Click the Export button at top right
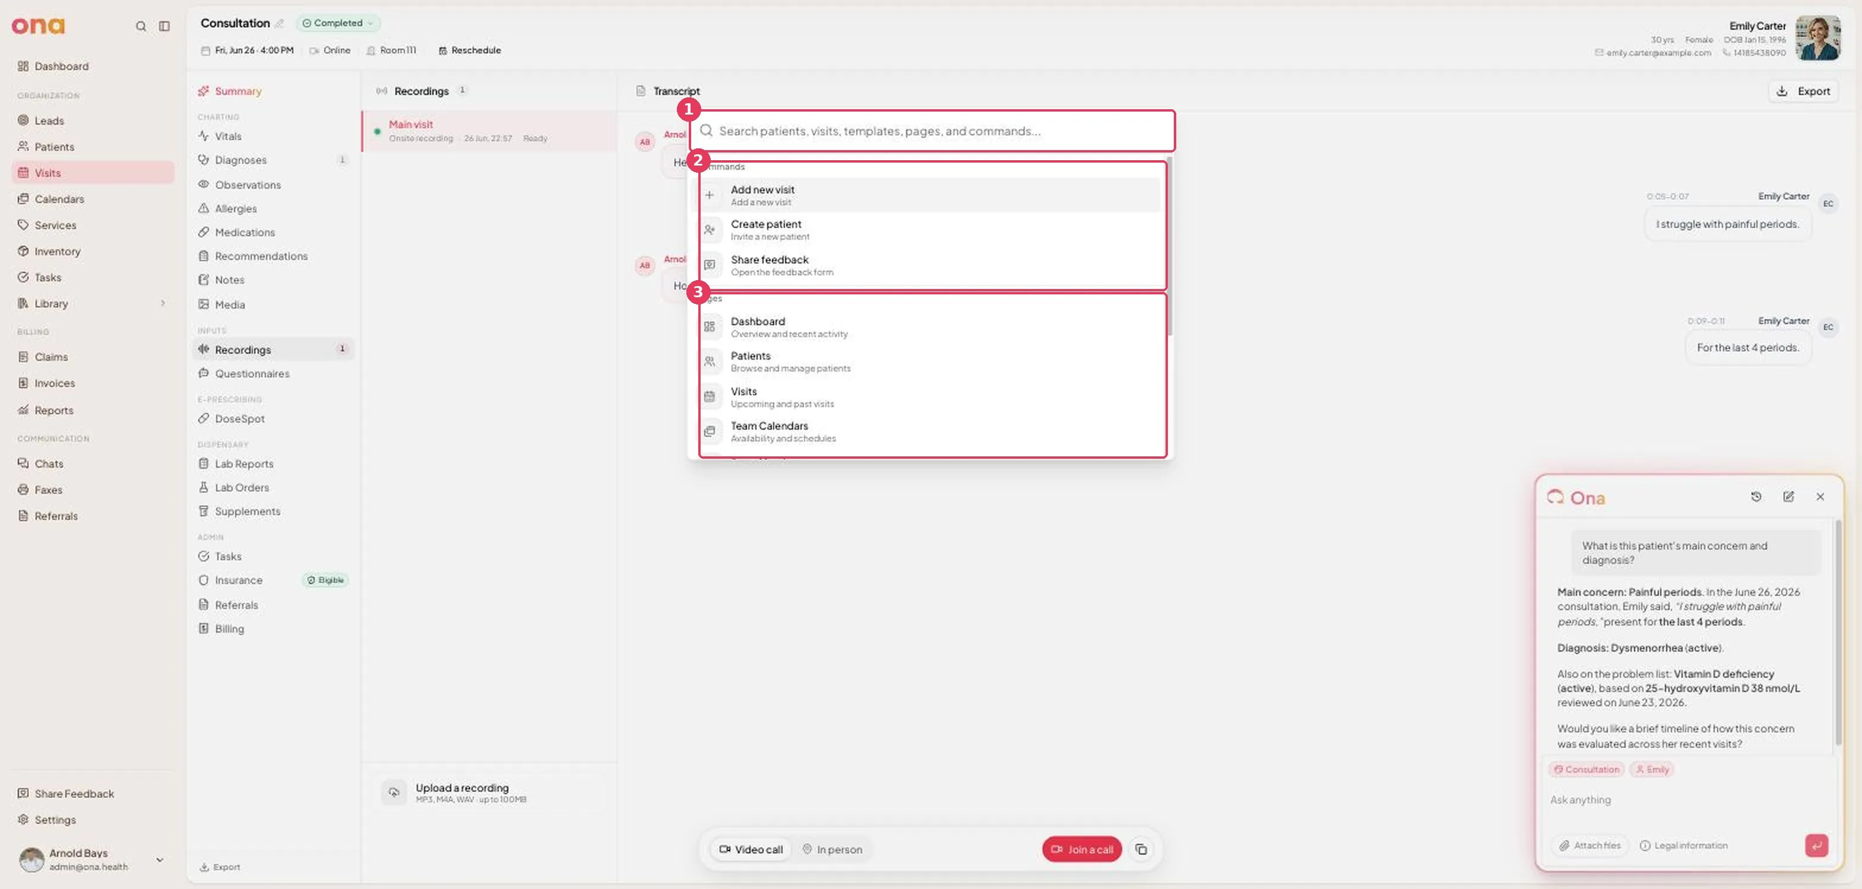1862x889 pixels. click(x=1803, y=91)
